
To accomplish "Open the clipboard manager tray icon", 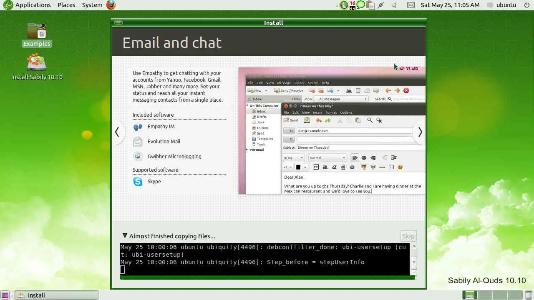I will (x=370, y=5).
